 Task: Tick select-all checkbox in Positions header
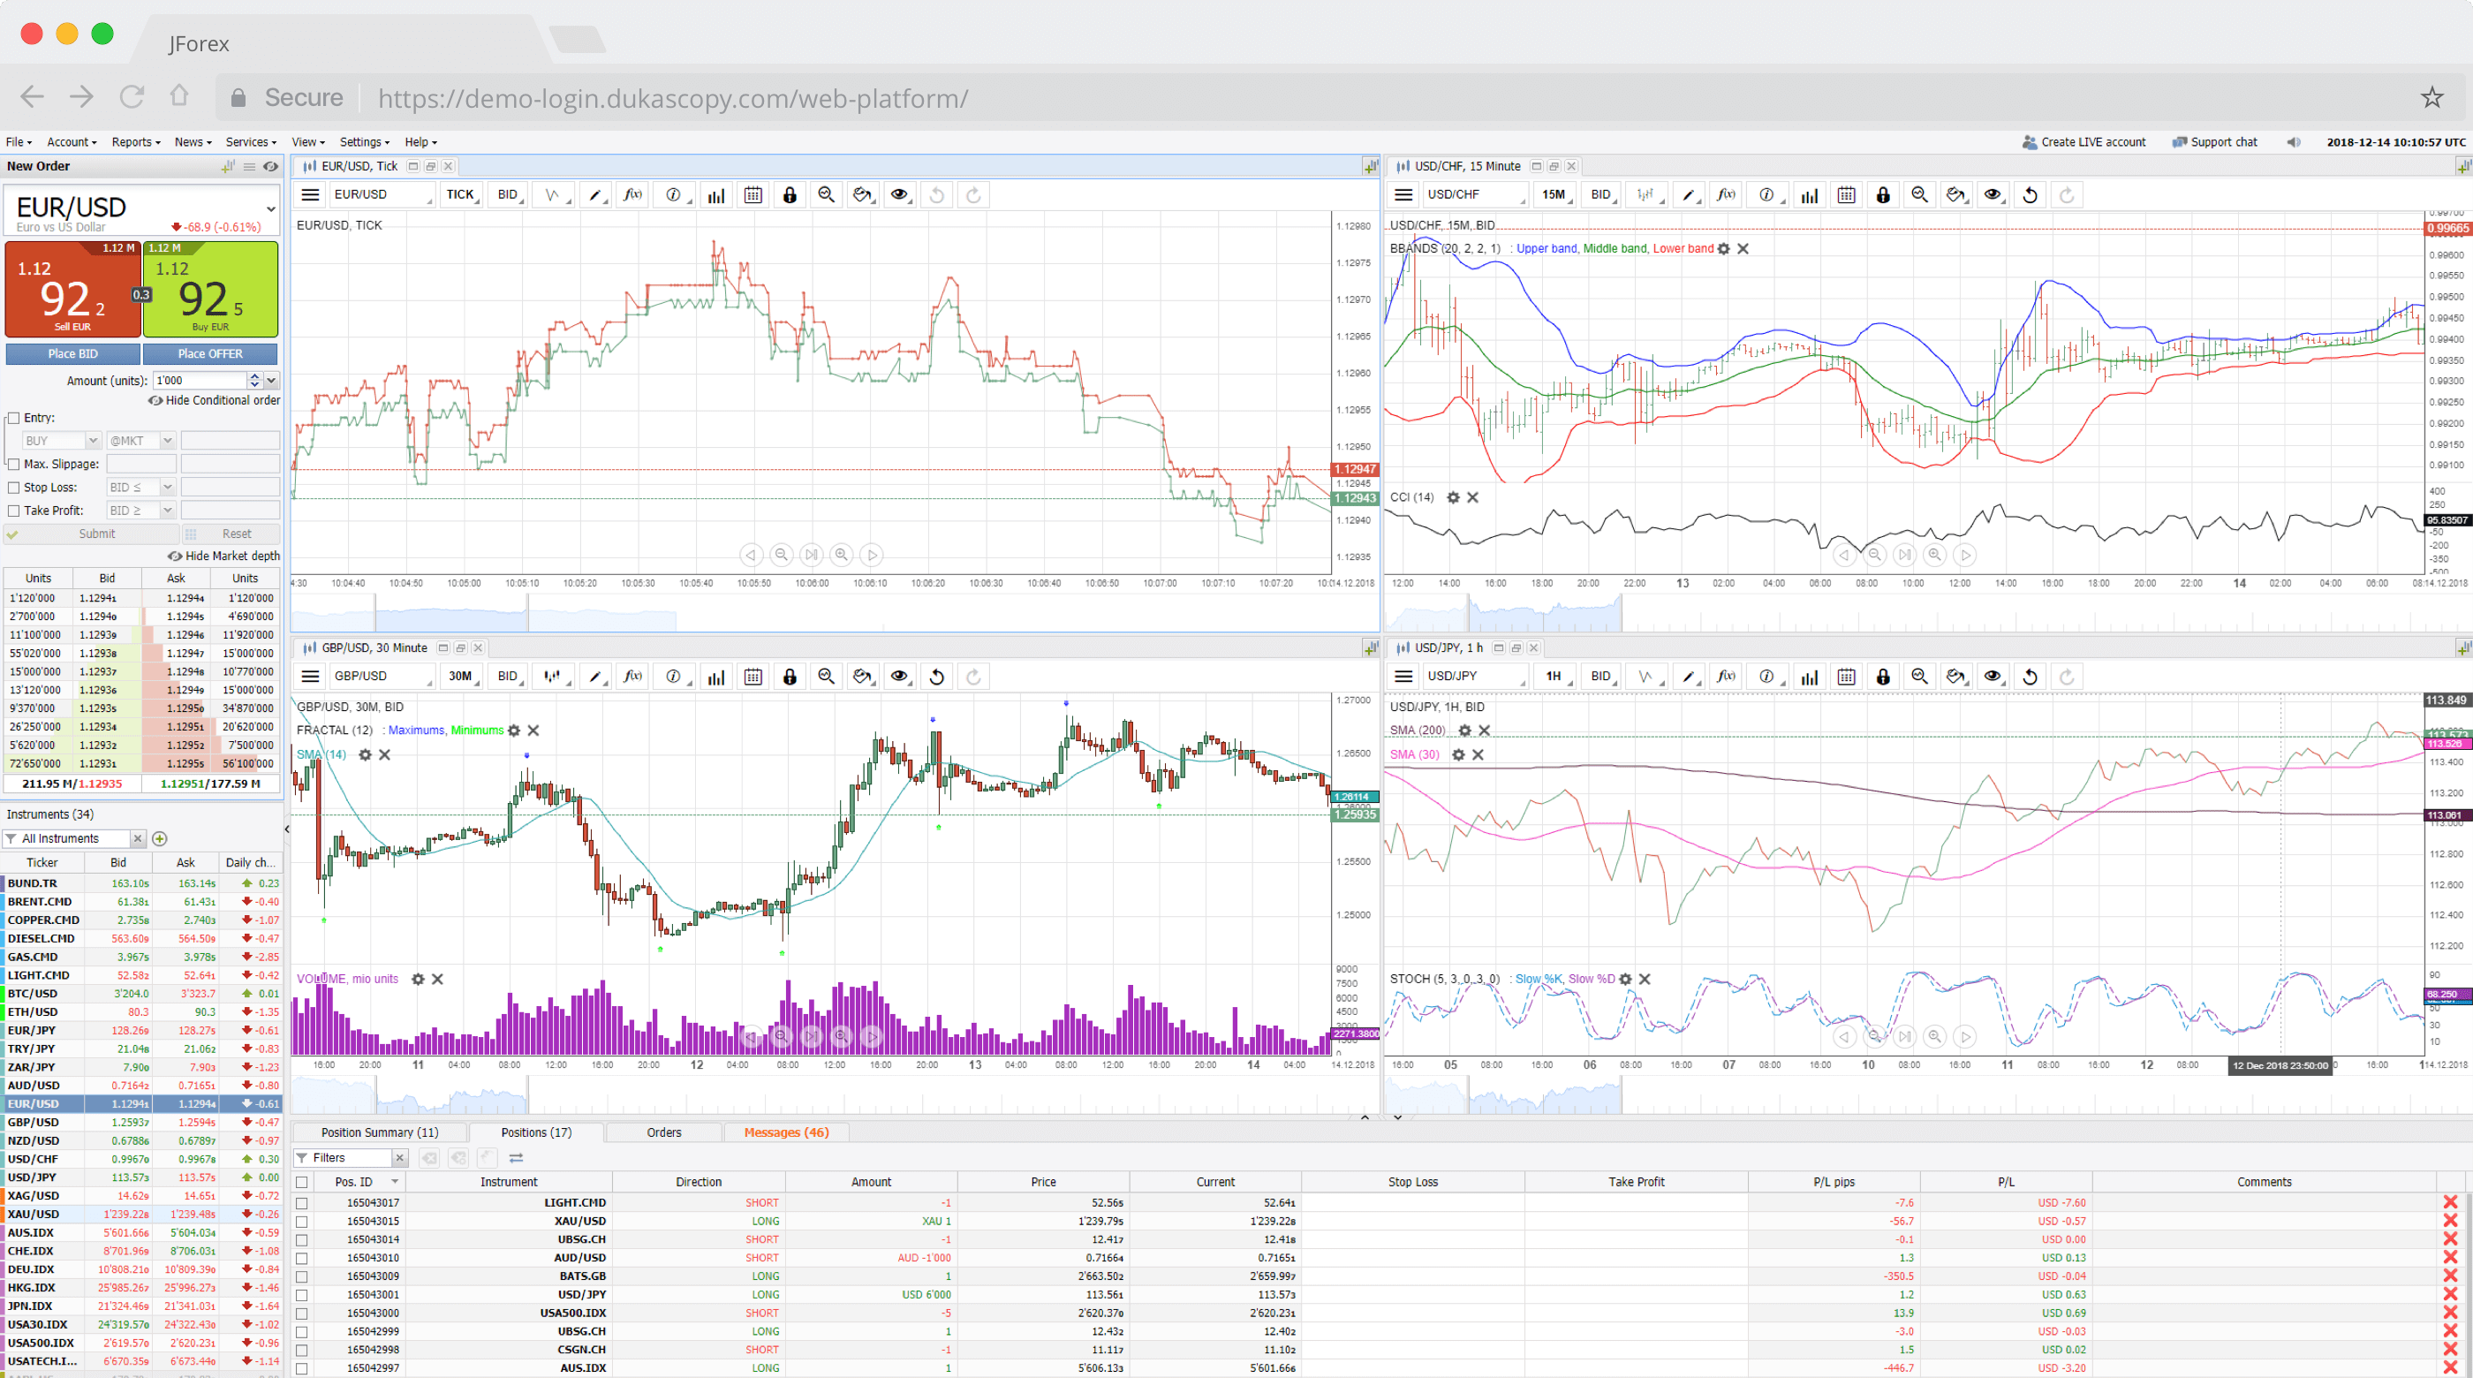(302, 1182)
